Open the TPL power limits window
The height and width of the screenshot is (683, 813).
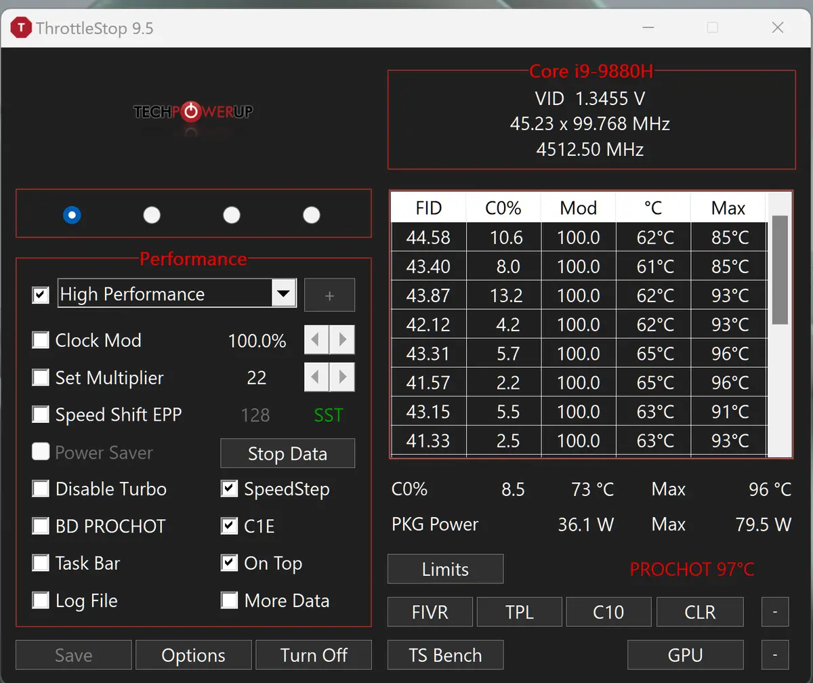pyautogui.click(x=519, y=611)
